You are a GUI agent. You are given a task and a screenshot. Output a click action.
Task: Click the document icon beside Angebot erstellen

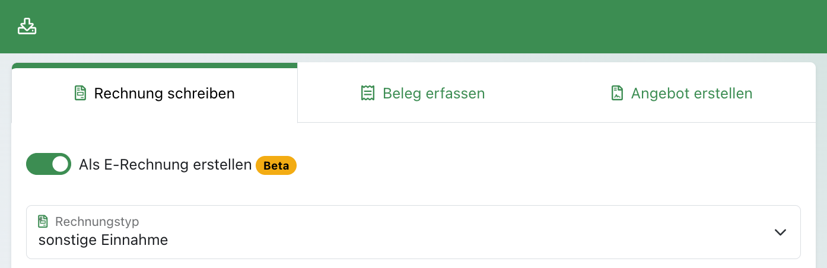click(617, 93)
